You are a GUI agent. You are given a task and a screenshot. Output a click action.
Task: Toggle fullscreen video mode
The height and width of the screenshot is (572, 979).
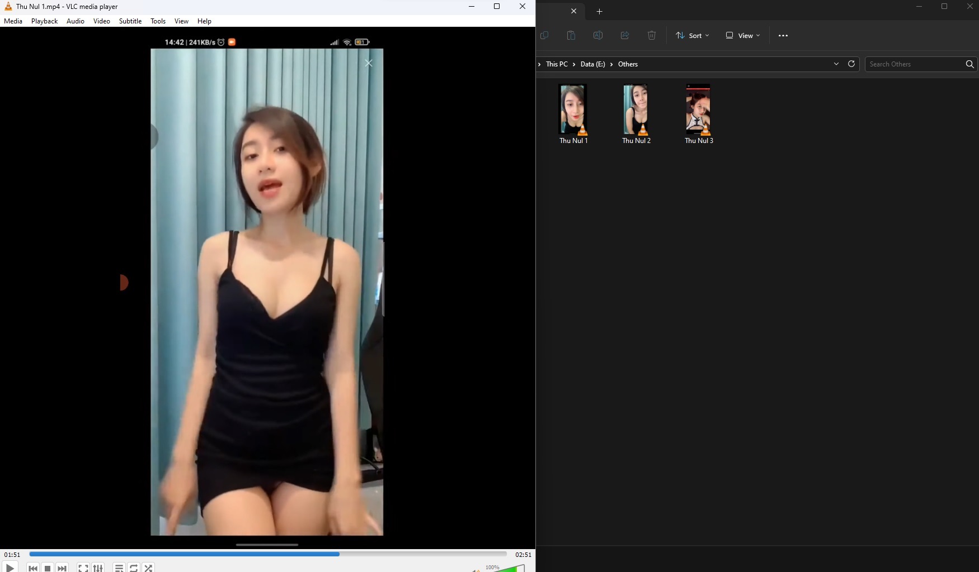point(83,568)
